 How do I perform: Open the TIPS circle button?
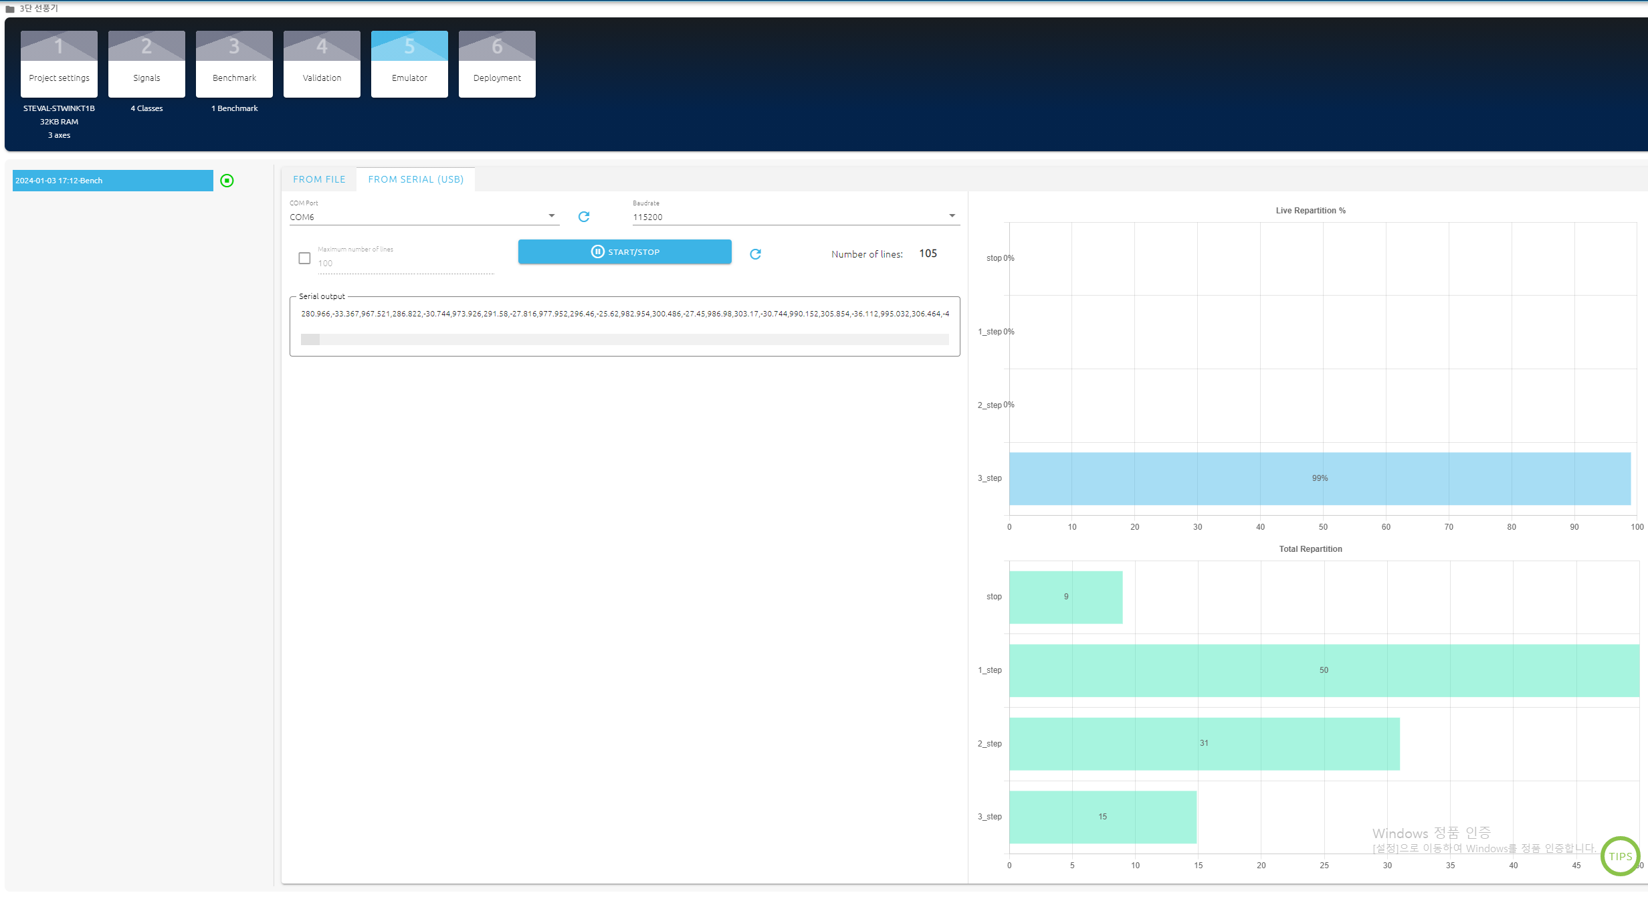[1620, 856]
